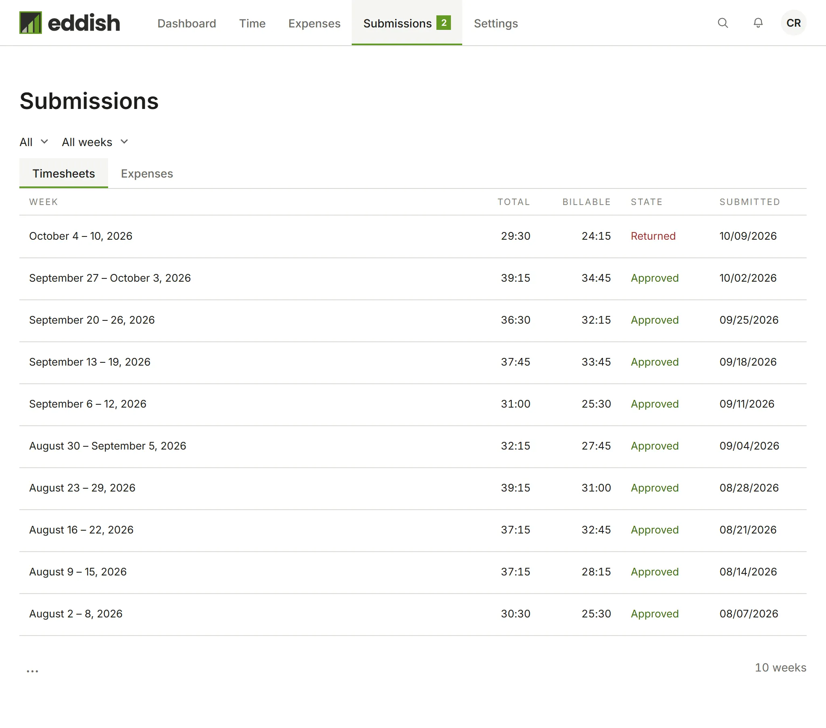Open the October 4 – 10, 2026 timesheet
Viewport: 826px width, 728px height.
[x=413, y=236]
